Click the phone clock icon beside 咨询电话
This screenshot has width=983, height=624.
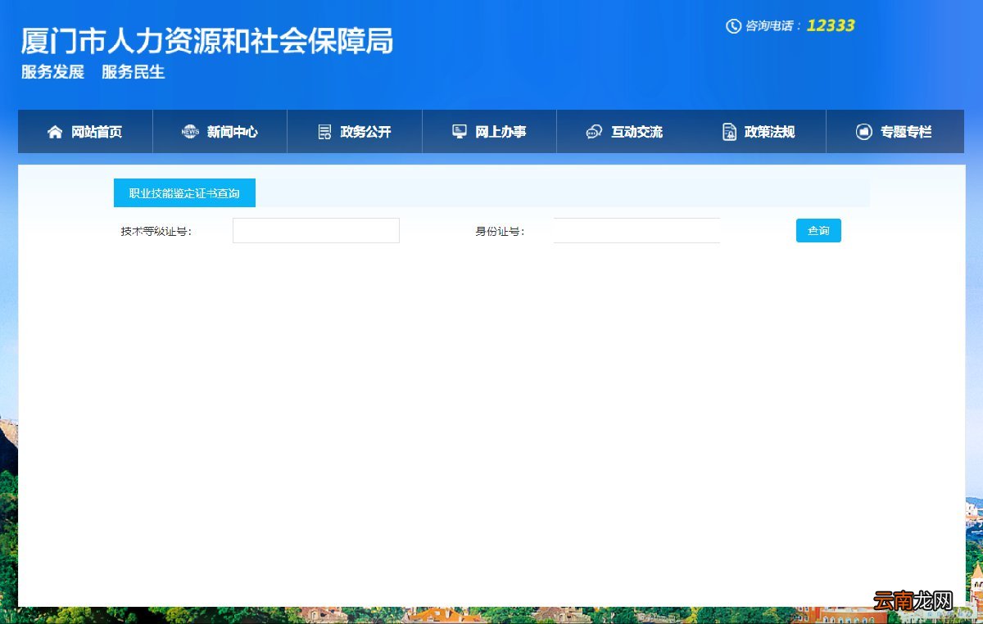pyautogui.click(x=733, y=26)
